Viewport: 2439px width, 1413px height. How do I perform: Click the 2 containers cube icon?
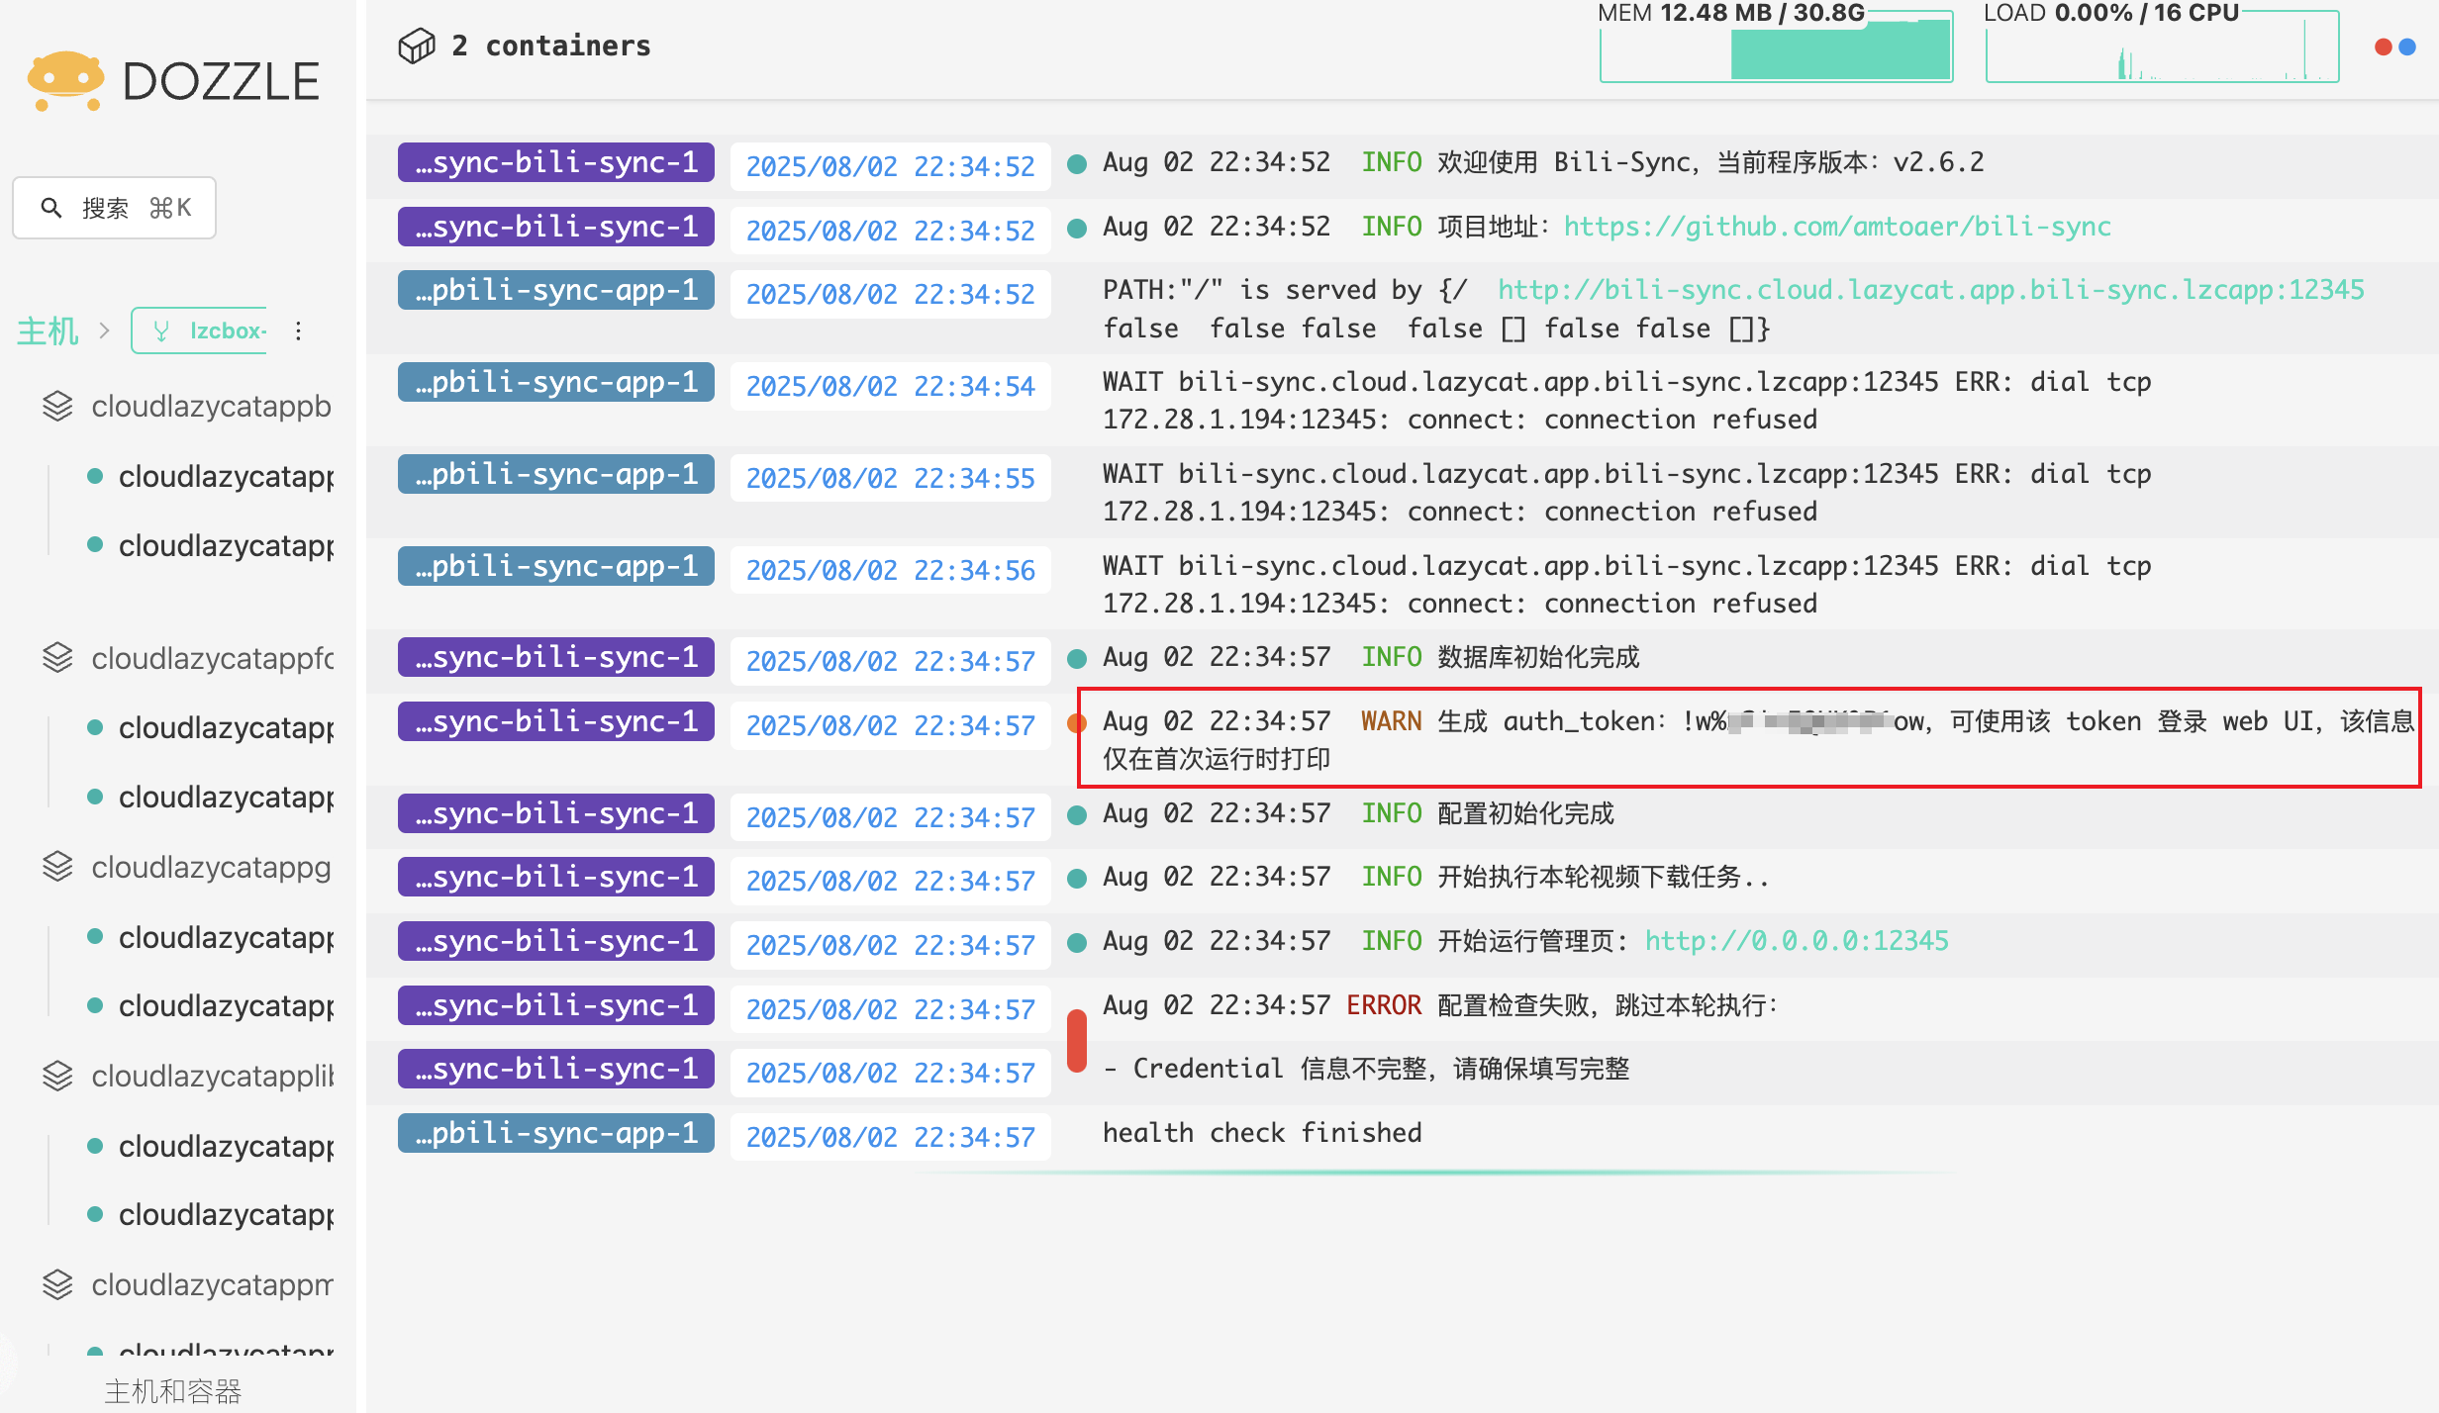click(417, 46)
